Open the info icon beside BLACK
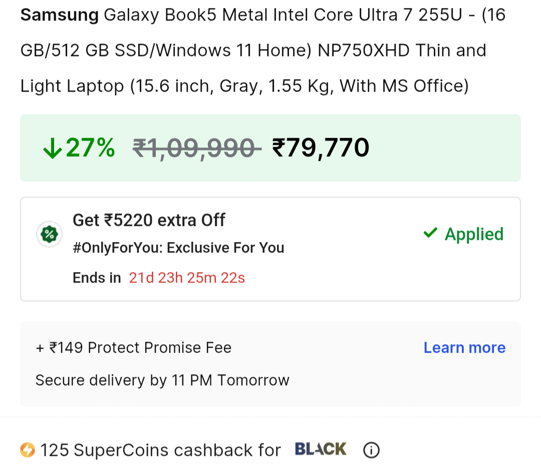This screenshot has height=471, width=541. click(371, 450)
